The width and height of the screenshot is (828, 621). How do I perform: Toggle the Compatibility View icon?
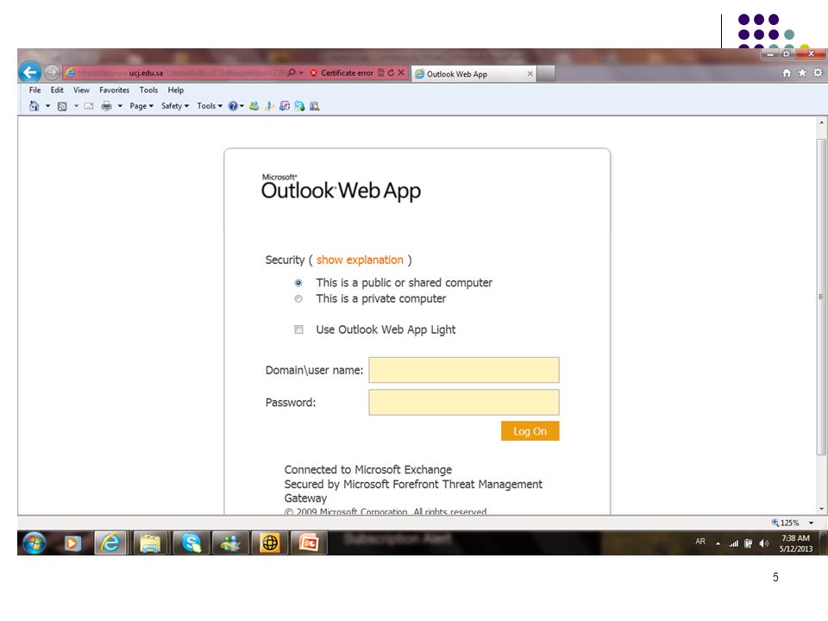click(380, 72)
